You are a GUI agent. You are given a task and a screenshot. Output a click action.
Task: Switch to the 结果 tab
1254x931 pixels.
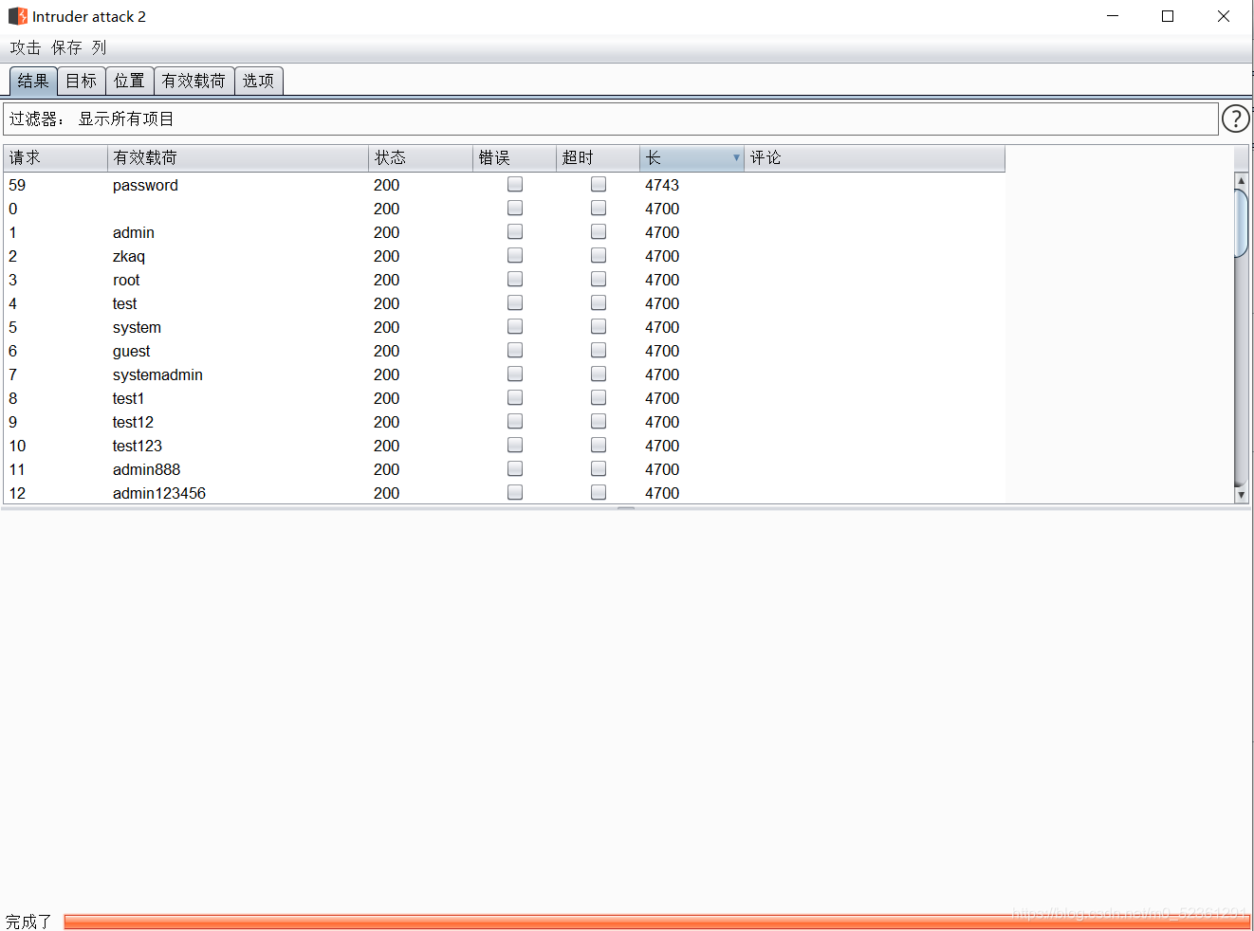tap(33, 81)
